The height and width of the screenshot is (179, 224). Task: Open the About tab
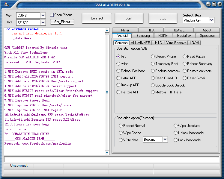tap(207, 30)
